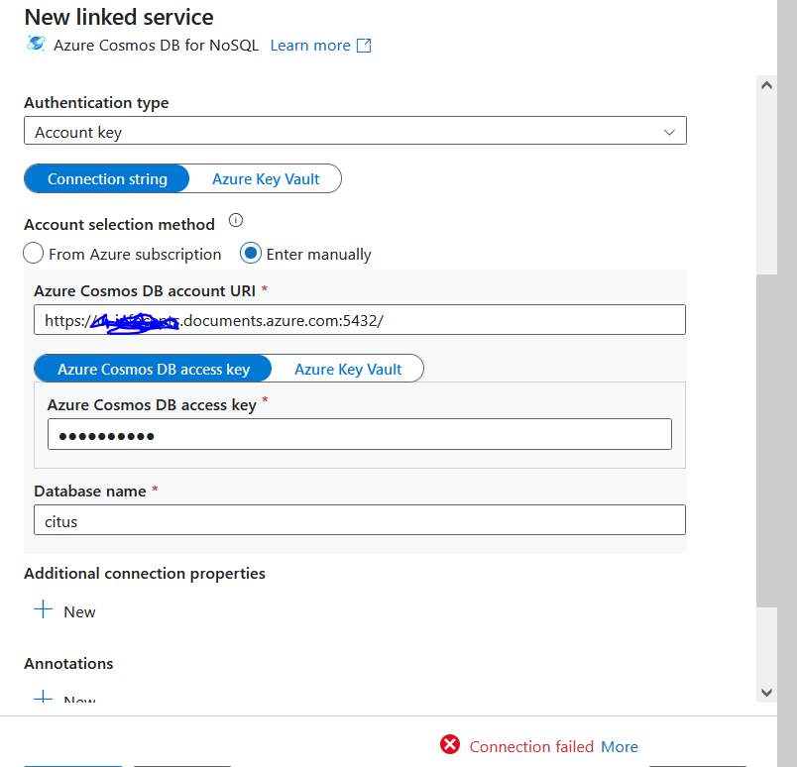This screenshot has height=767, width=797.
Task: Click the Azure Cosmos DB account URI field
Action: pyautogui.click(x=496, y=320)
